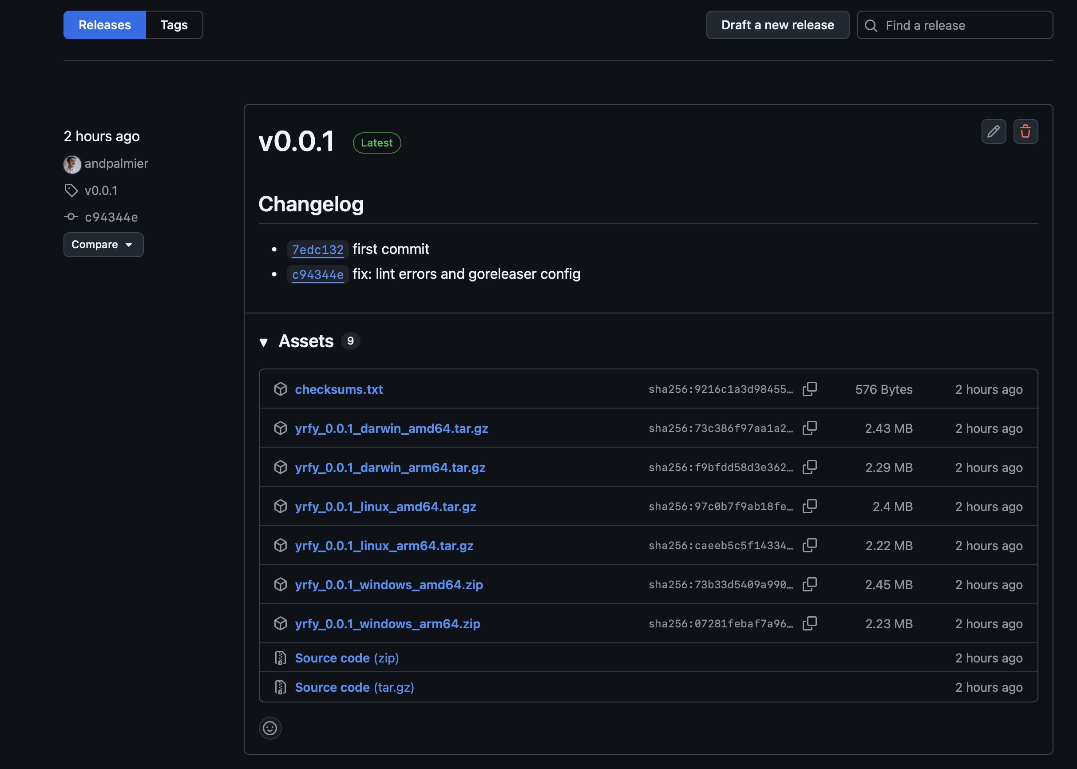This screenshot has width=1077, height=769.
Task: Copy the sha256 checksum of checksums.txt
Action: click(x=809, y=389)
